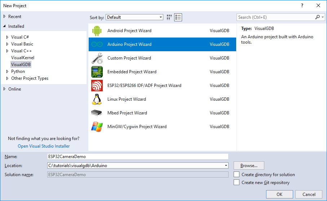Click the Embedded Project Wizard circuit board icon
327x201 pixels.
(x=97, y=72)
